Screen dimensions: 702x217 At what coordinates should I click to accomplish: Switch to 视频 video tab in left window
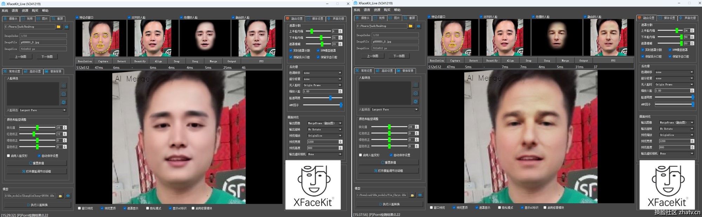27,19
